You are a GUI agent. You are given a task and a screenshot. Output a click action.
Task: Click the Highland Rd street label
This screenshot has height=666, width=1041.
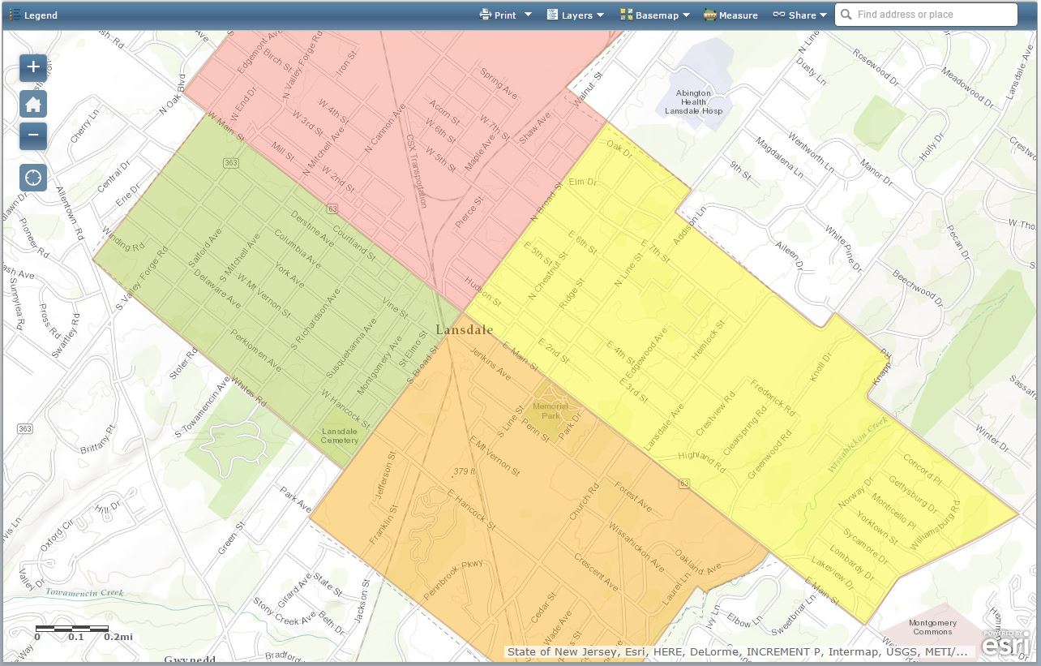pyautogui.click(x=702, y=462)
